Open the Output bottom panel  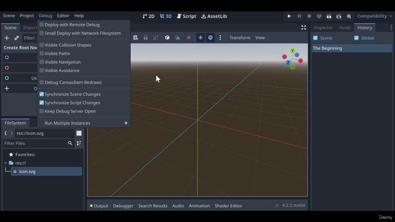tap(99, 205)
